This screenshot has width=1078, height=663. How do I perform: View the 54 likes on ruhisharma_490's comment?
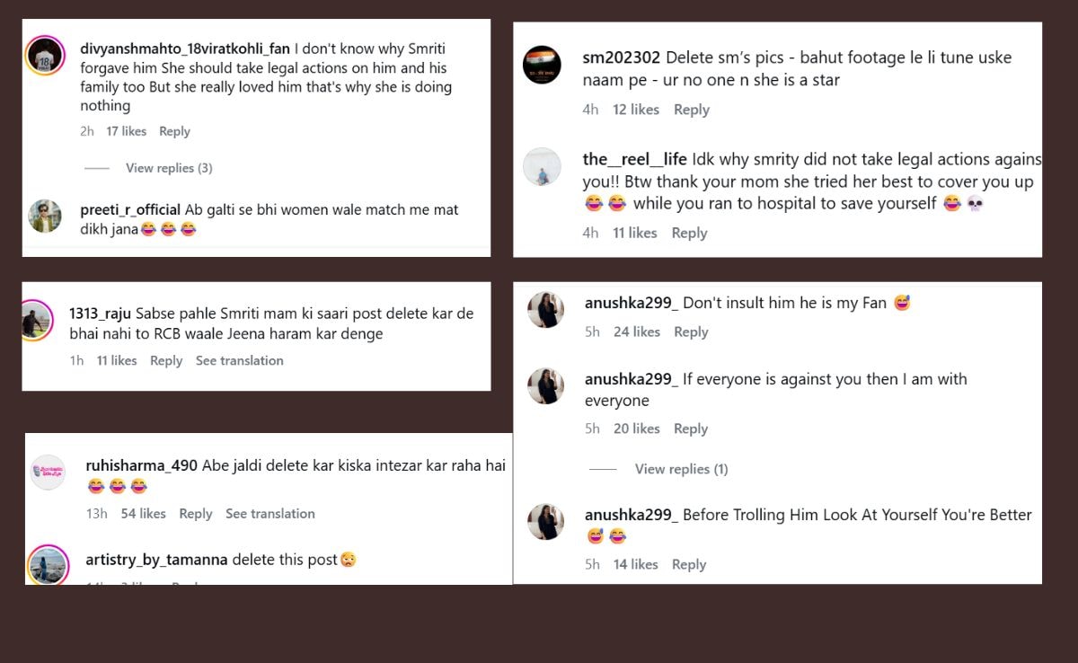click(143, 514)
